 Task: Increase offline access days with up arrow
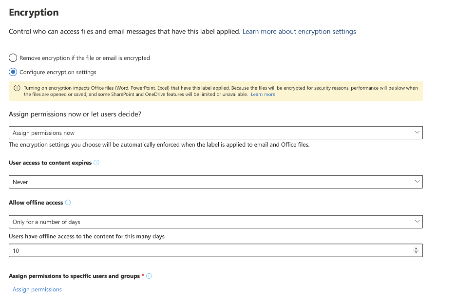click(x=416, y=248)
